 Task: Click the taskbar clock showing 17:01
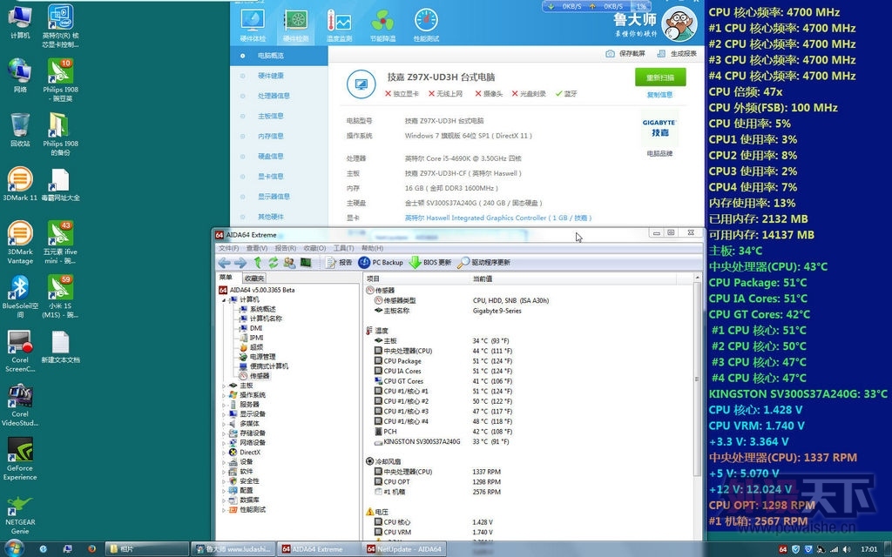(868, 549)
